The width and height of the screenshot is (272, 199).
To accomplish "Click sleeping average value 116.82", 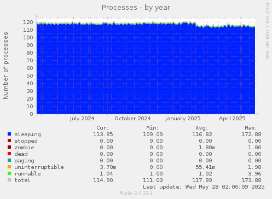I will click(202, 134).
